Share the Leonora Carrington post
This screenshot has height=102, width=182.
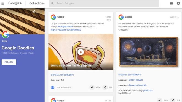coord(173,100)
